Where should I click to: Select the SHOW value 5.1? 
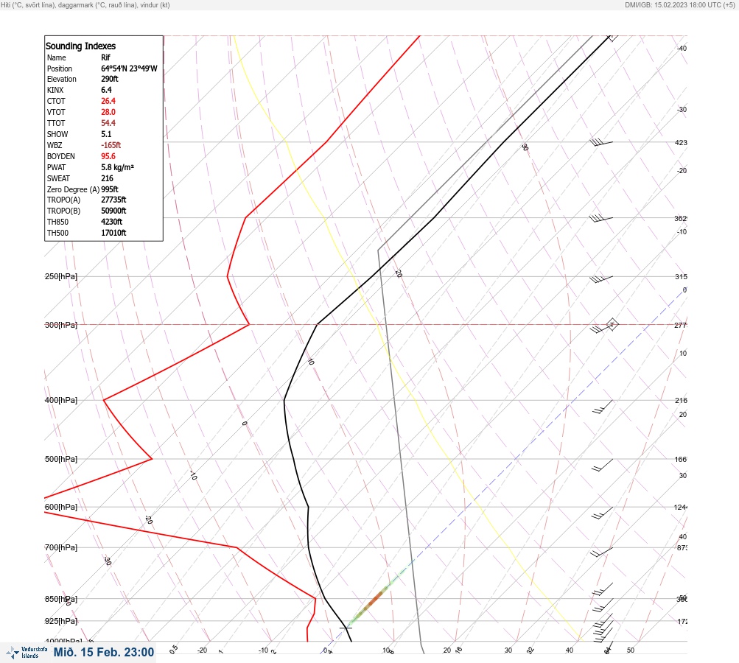pyautogui.click(x=106, y=134)
